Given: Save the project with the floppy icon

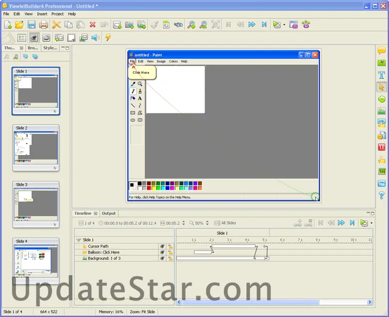Looking at the screenshot, I should (x=31, y=24).
